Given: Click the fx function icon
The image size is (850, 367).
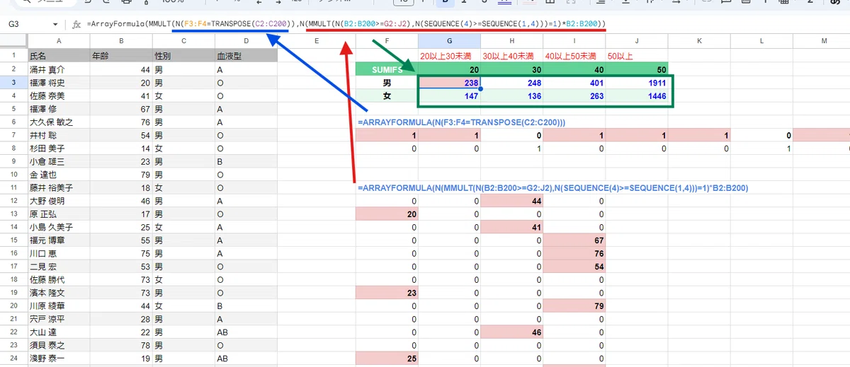Looking at the screenshot, I should click(x=76, y=25).
